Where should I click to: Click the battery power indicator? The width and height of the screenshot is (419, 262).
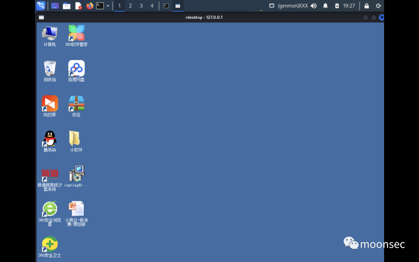[x=337, y=5]
